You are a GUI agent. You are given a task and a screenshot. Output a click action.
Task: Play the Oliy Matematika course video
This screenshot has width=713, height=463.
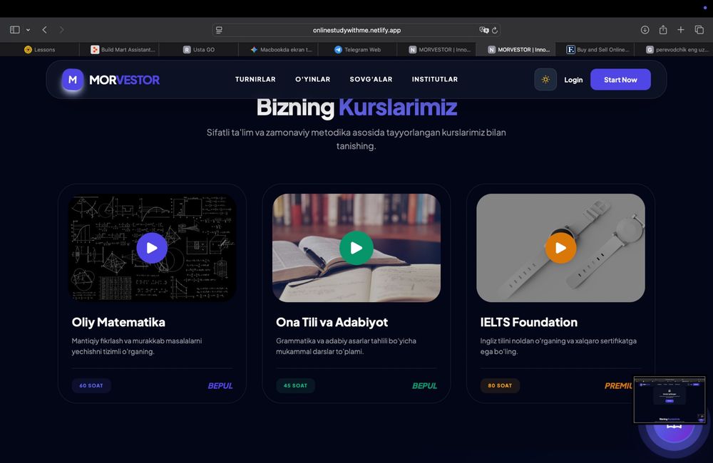click(152, 248)
